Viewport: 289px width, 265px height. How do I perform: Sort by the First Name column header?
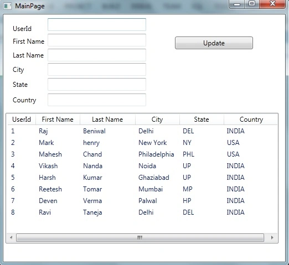pyautogui.click(x=58, y=119)
